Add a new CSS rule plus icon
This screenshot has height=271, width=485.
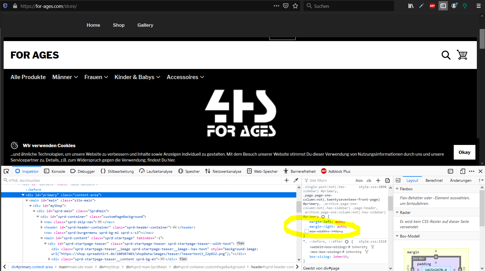point(378,180)
